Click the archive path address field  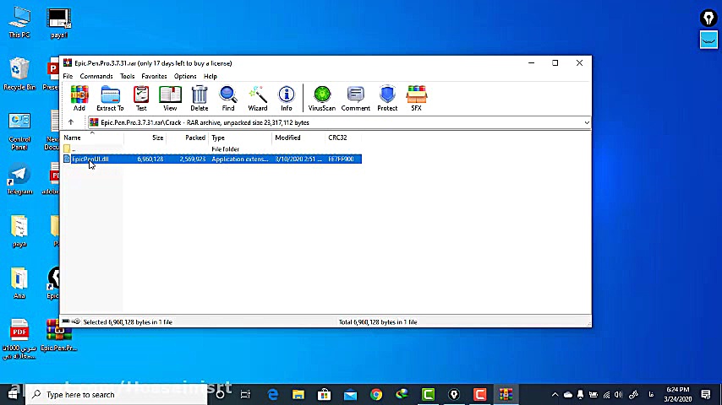point(339,122)
